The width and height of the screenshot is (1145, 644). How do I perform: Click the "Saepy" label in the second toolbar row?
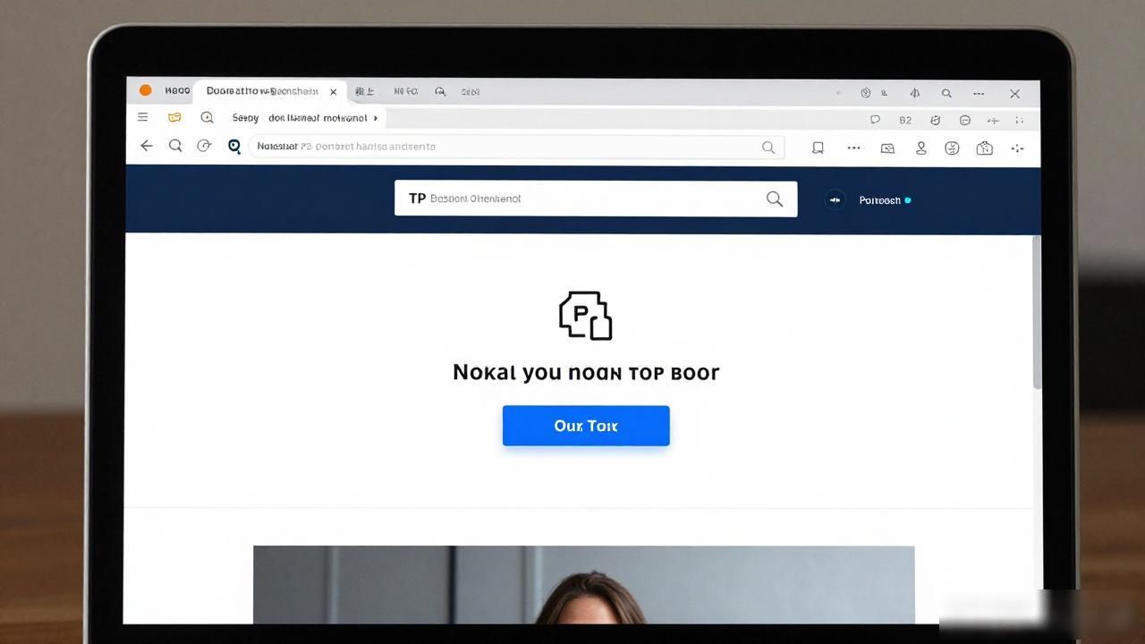tap(245, 118)
